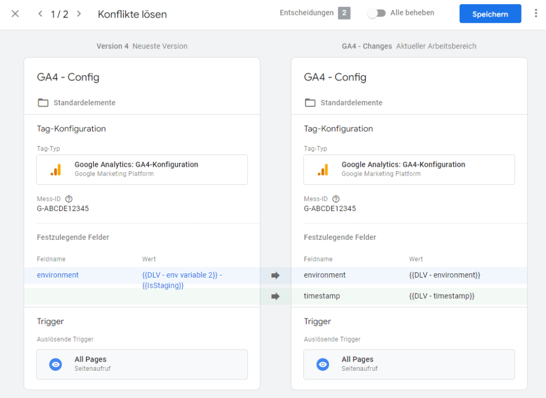Enable the Alle beheben toggle
Screen dimensions: 546x398
376,13
